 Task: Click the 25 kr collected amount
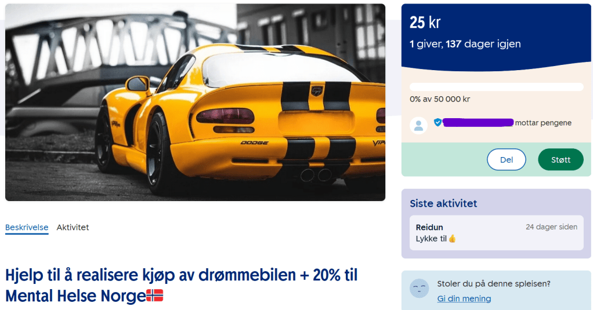(x=425, y=23)
